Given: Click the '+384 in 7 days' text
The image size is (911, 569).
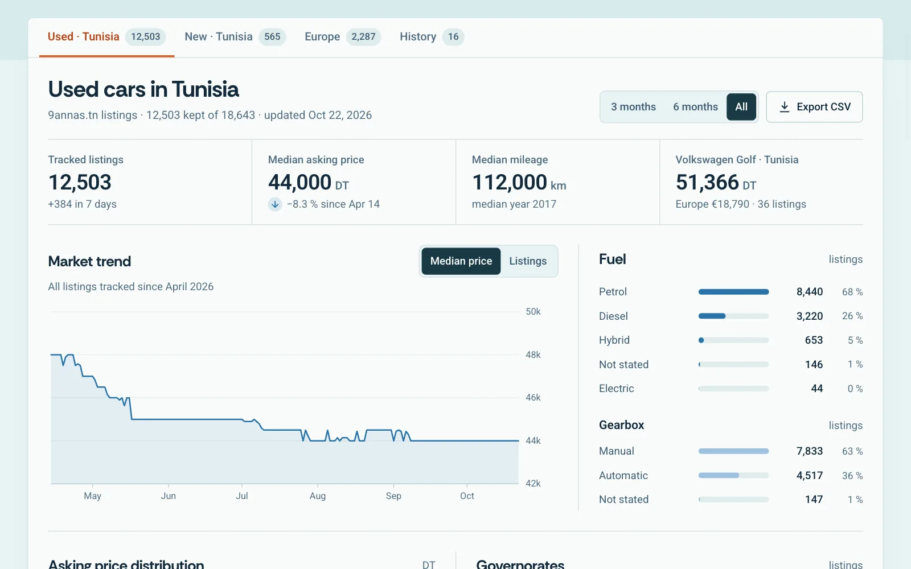Looking at the screenshot, I should [x=82, y=204].
